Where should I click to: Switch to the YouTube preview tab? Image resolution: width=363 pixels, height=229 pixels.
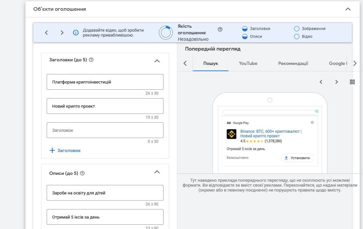click(x=248, y=63)
